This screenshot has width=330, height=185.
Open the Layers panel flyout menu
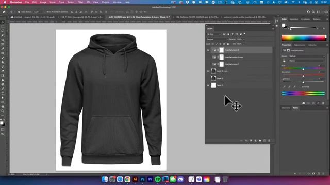pos(273,29)
